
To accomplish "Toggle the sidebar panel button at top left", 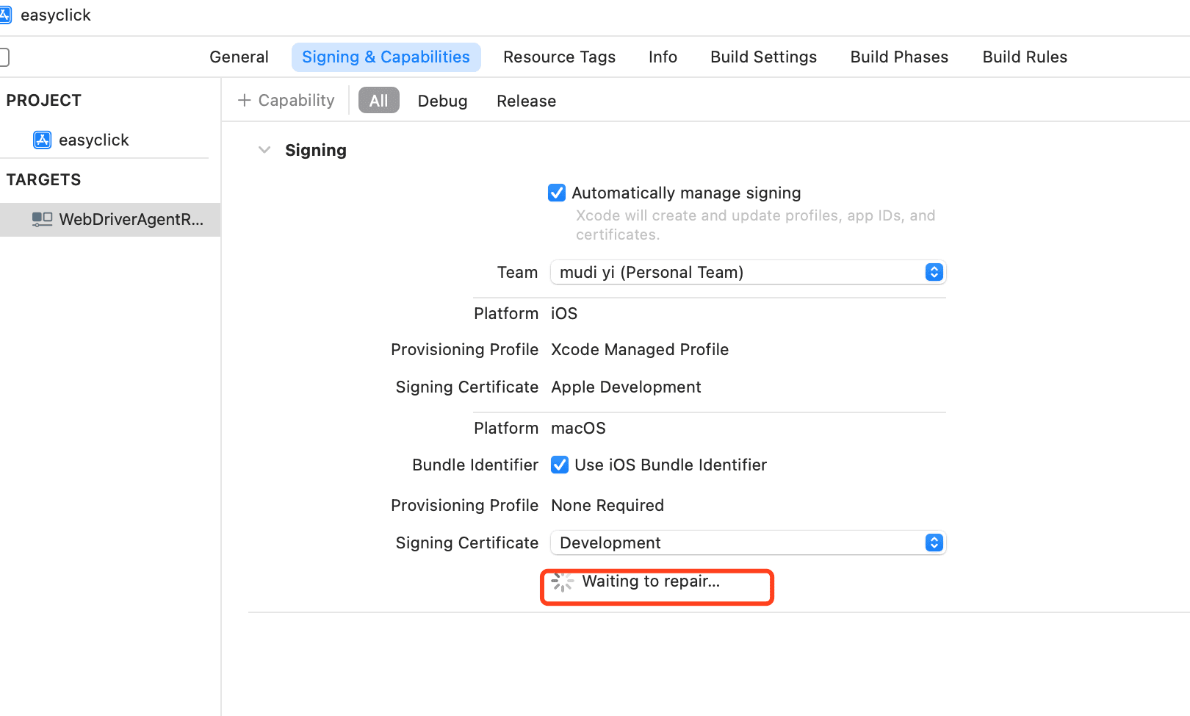I will [4, 57].
